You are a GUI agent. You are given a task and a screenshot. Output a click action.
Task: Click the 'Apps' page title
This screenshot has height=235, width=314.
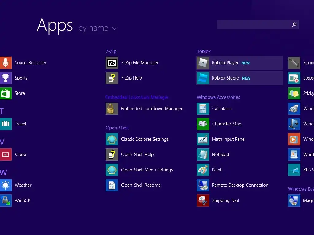[x=55, y=25]
